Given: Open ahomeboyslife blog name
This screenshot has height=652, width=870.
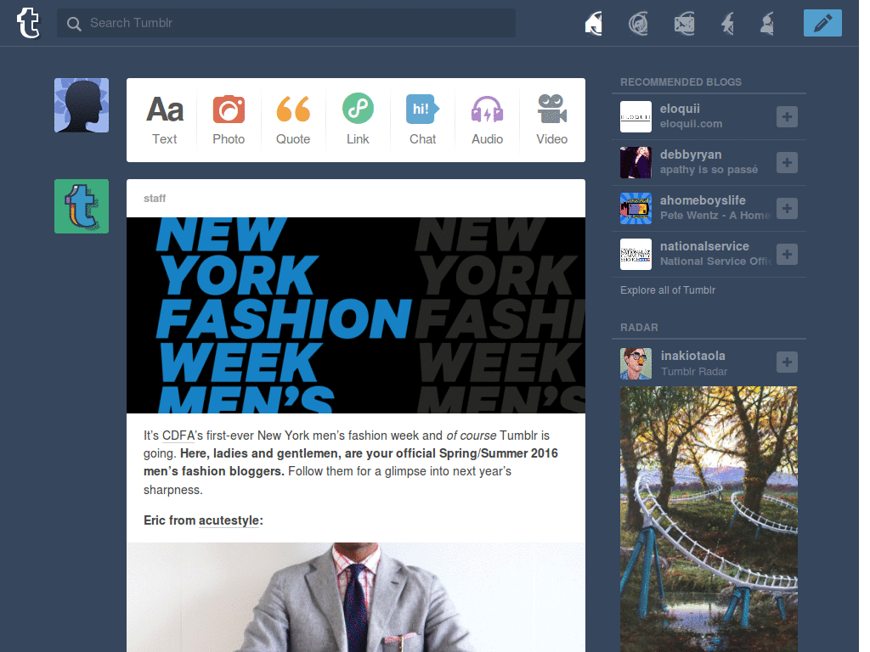Looking at the screenshot, I should [x=703, y=200].
